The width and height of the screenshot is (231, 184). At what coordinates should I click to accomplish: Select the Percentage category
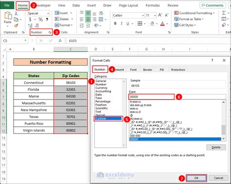[x=103, y=101]
